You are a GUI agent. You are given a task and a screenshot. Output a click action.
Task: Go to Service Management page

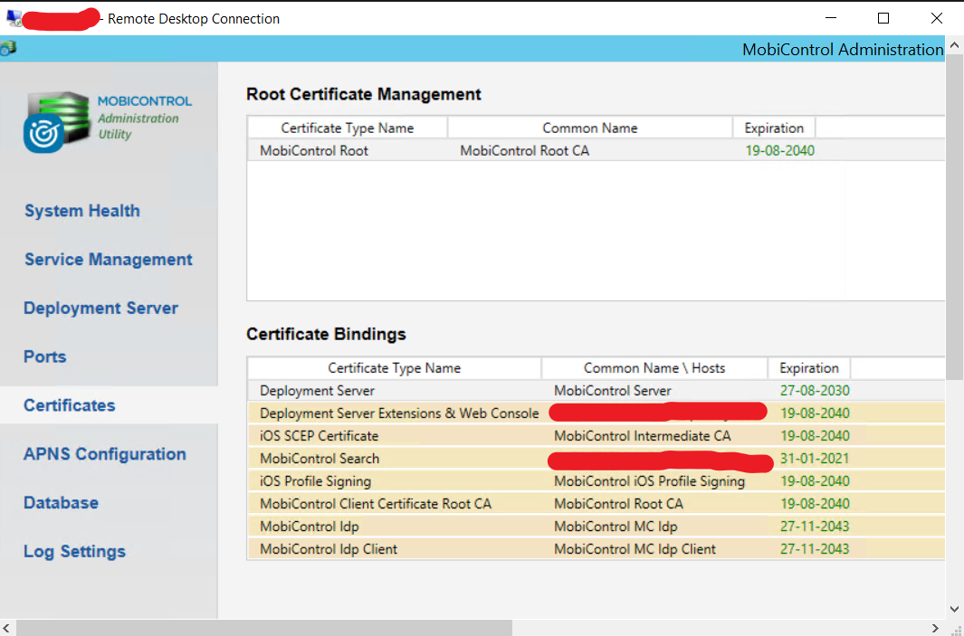[109, 260]
